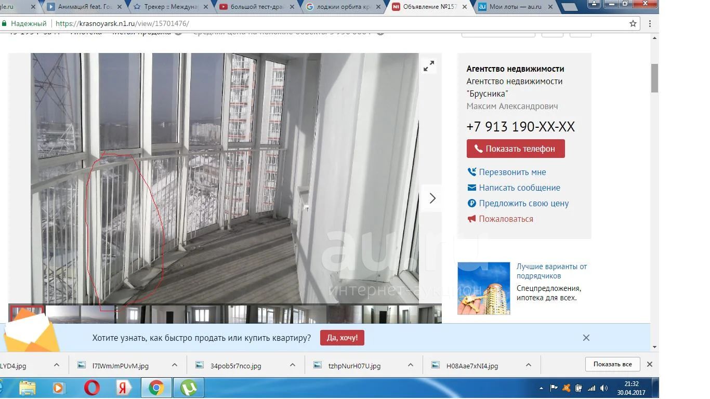Open uTorrent from the taskbar

[x=188, y=388]
